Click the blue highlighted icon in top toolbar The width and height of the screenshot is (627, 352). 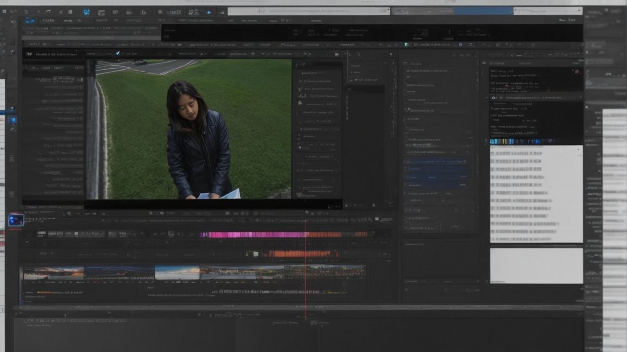(x=86, y=12)
